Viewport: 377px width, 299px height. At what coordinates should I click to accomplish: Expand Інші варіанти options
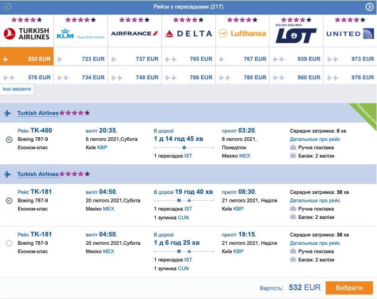tap(17, 89)
